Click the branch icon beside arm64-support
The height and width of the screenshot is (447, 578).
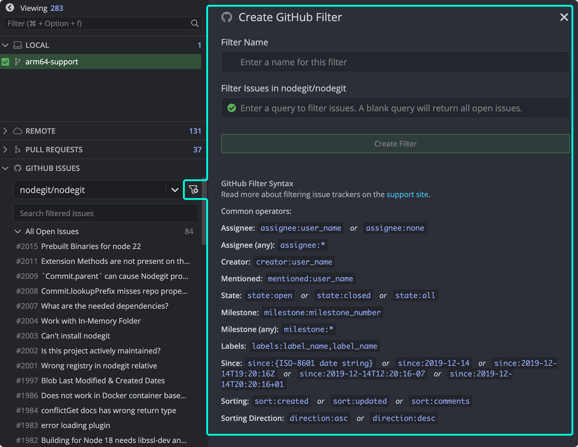click(17, 62)
